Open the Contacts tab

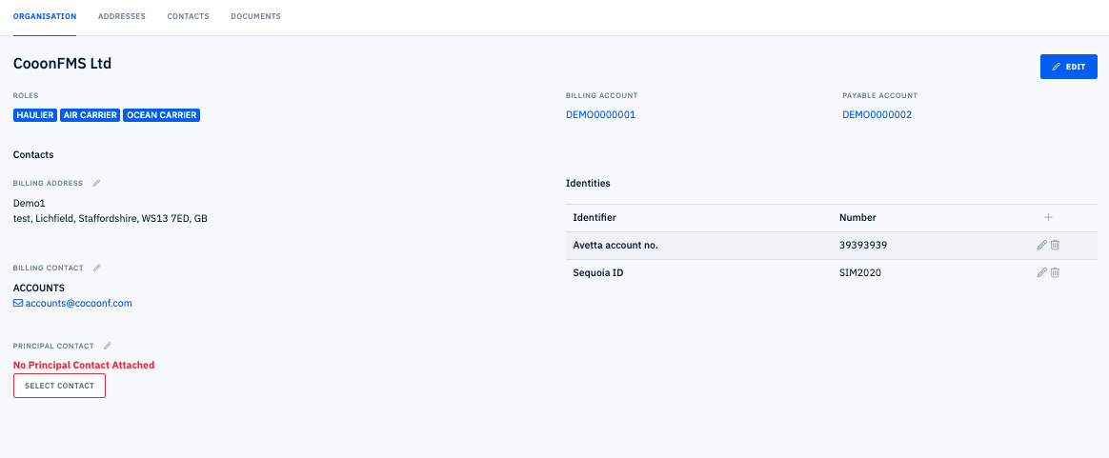click(188, 17)
